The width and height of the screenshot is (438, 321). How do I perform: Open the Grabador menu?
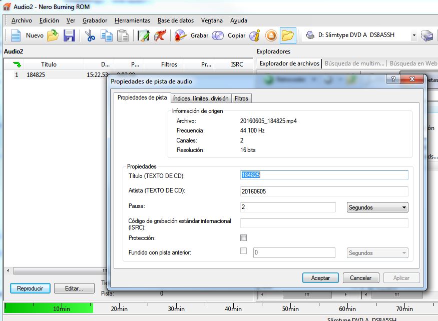[x=95, y=20]
